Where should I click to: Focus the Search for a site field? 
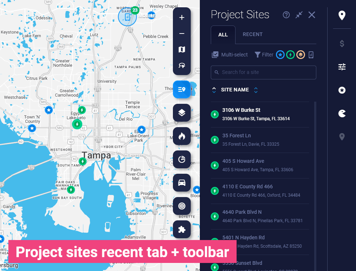pyautogui.click(x=264, y=72)
